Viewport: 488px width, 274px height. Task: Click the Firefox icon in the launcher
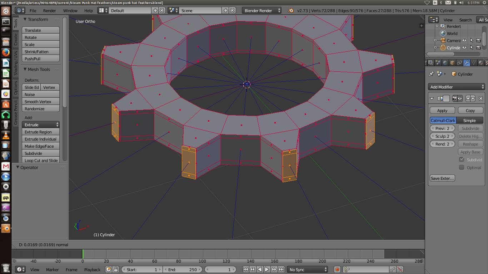click(6, 52)
